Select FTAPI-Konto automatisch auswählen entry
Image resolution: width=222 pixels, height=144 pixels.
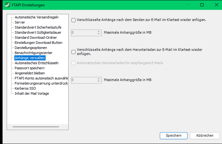click(x=41, y=78)
